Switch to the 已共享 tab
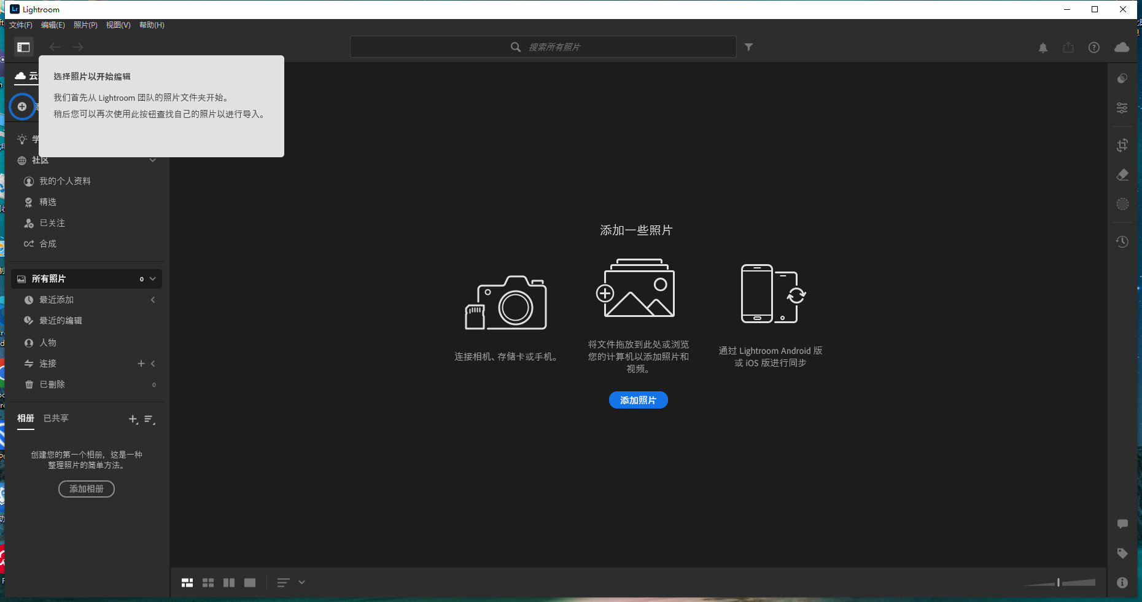 pos(55,418)
